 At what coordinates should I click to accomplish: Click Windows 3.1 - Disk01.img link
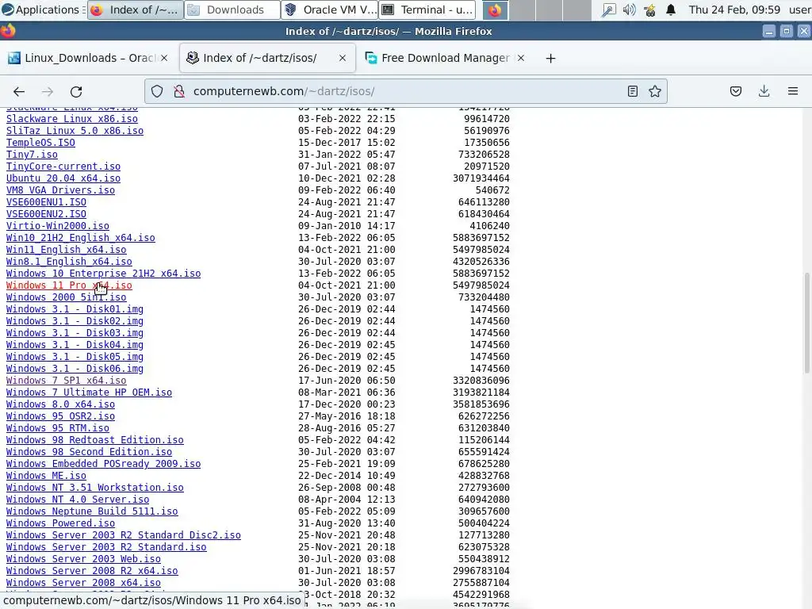click(75, 309)
